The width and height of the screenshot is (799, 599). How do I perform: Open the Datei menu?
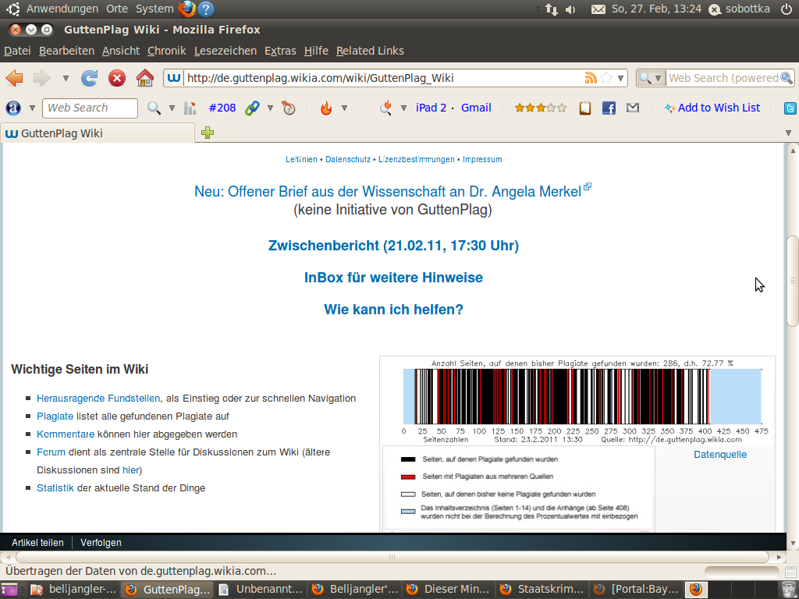tap(17, 51)
